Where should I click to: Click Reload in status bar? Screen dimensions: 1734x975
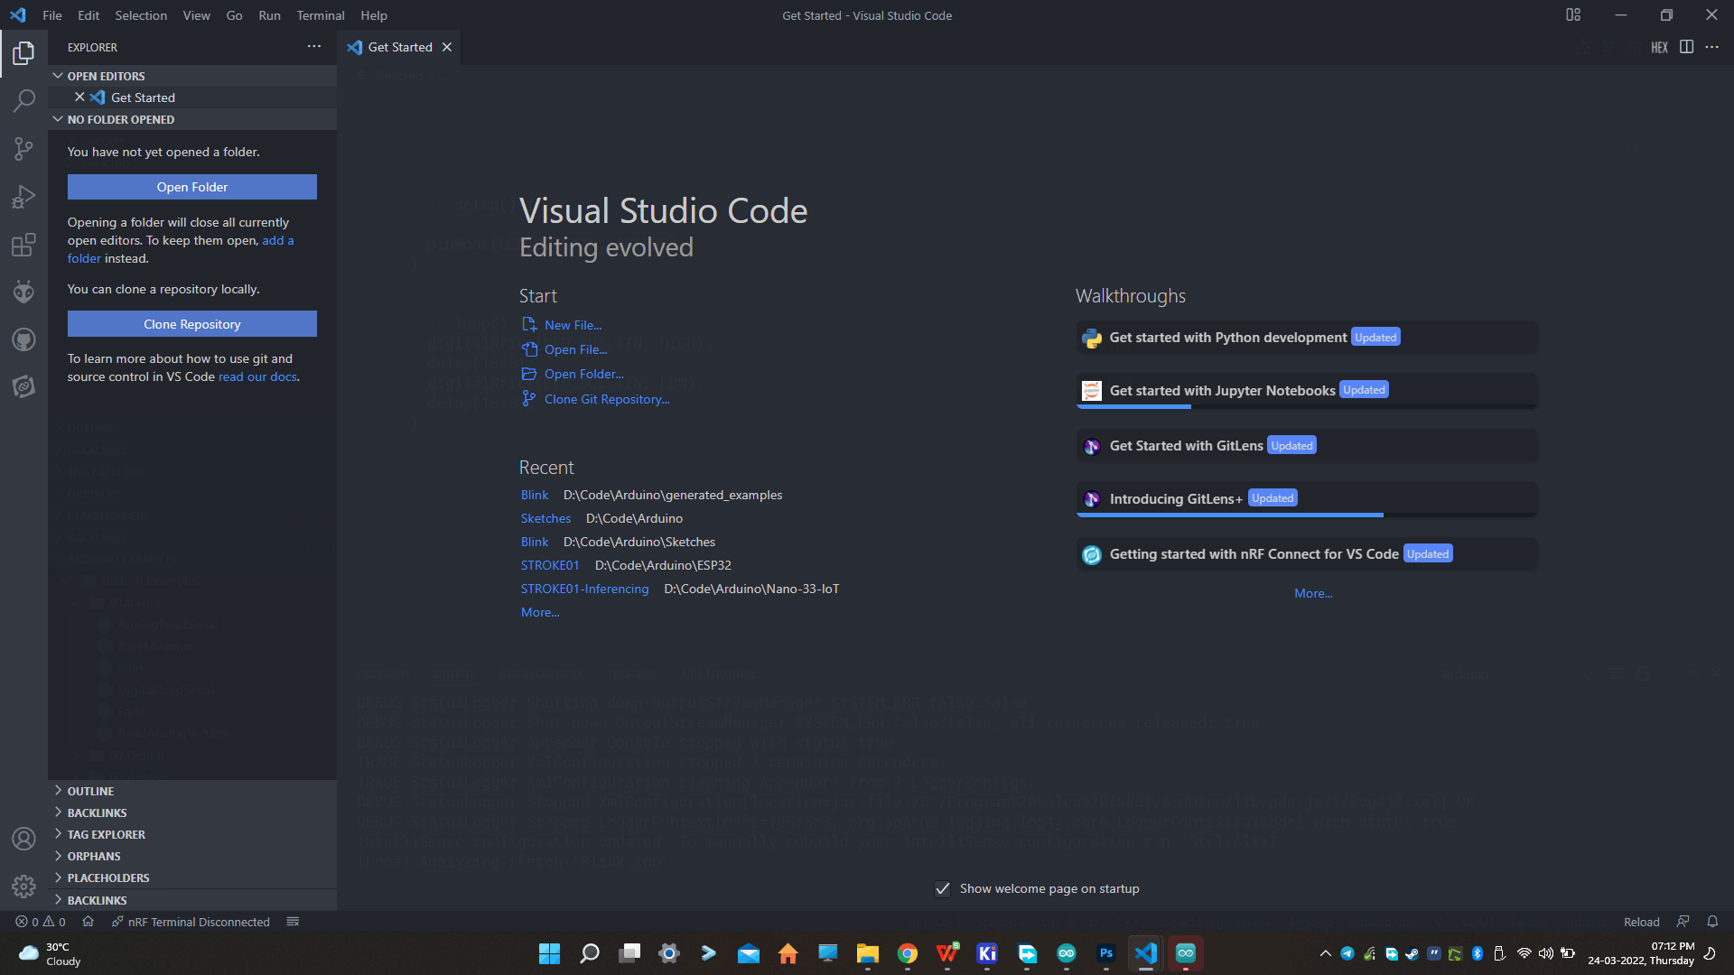[1641, 922]
